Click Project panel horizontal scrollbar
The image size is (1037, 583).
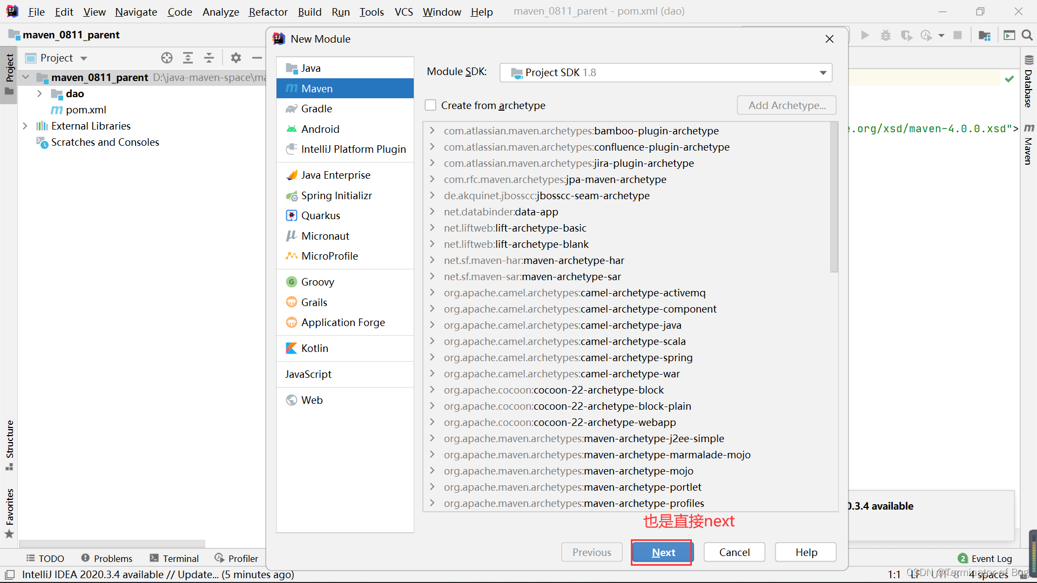(112, 544)
